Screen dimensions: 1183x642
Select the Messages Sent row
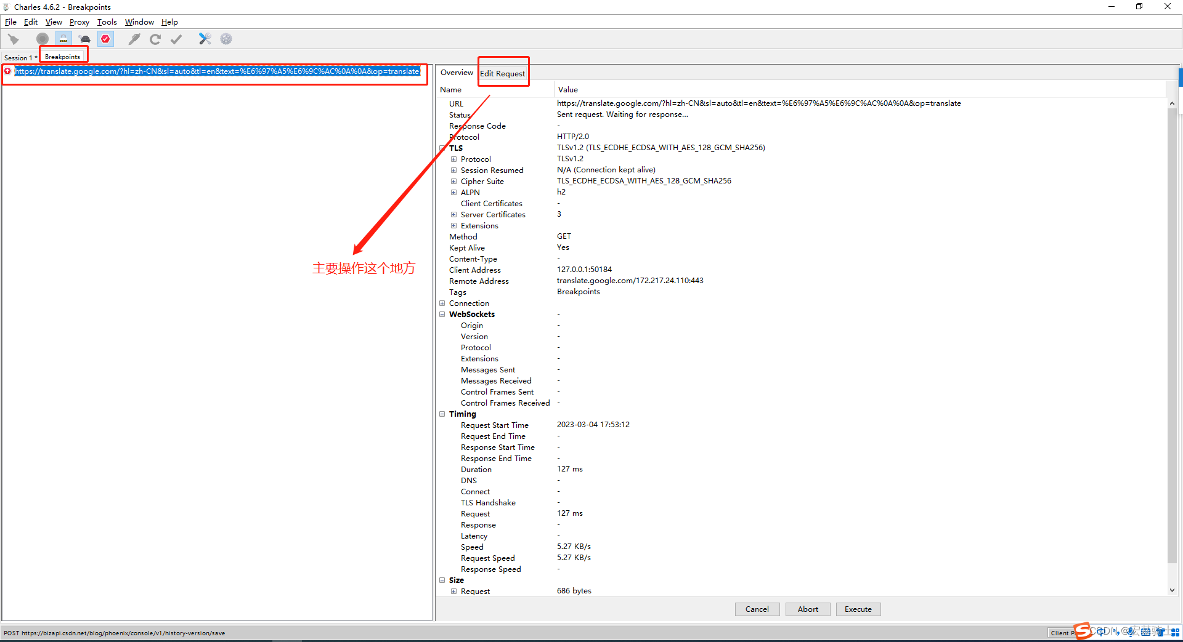click(x=801, y=370)
